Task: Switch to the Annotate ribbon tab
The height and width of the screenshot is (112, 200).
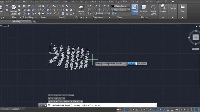Action: (65, 2)
